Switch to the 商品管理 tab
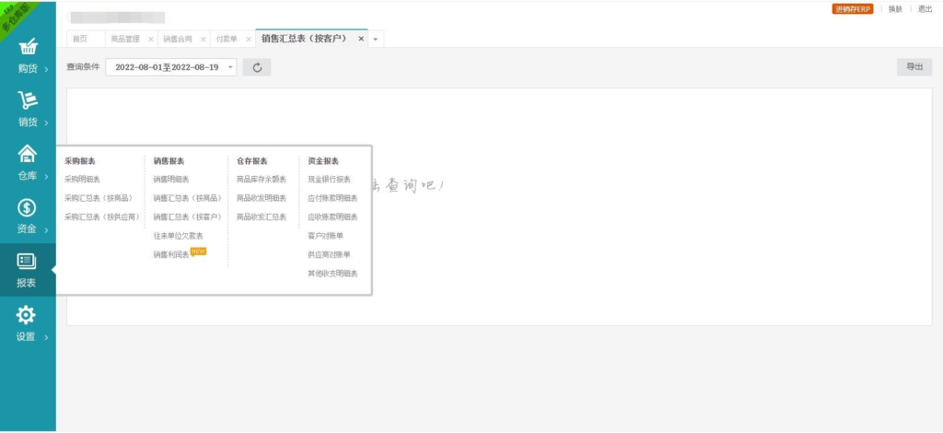Screen dimensions: 943x433 125,39
